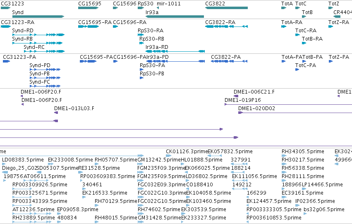
Task: Click the CG3822-PA CDS feature
Action: [229, 61]
